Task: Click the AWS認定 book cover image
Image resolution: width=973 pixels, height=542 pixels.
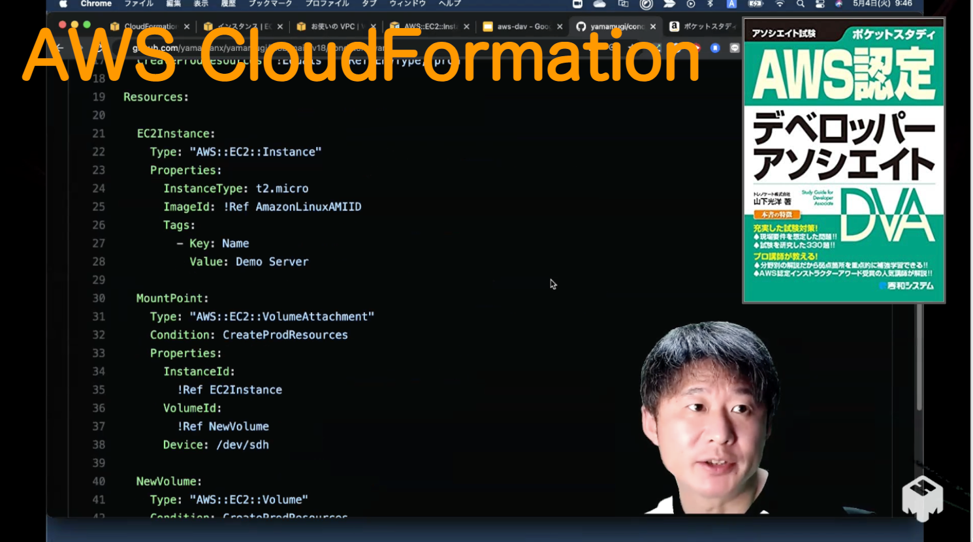Action: (x=844, y=160)
